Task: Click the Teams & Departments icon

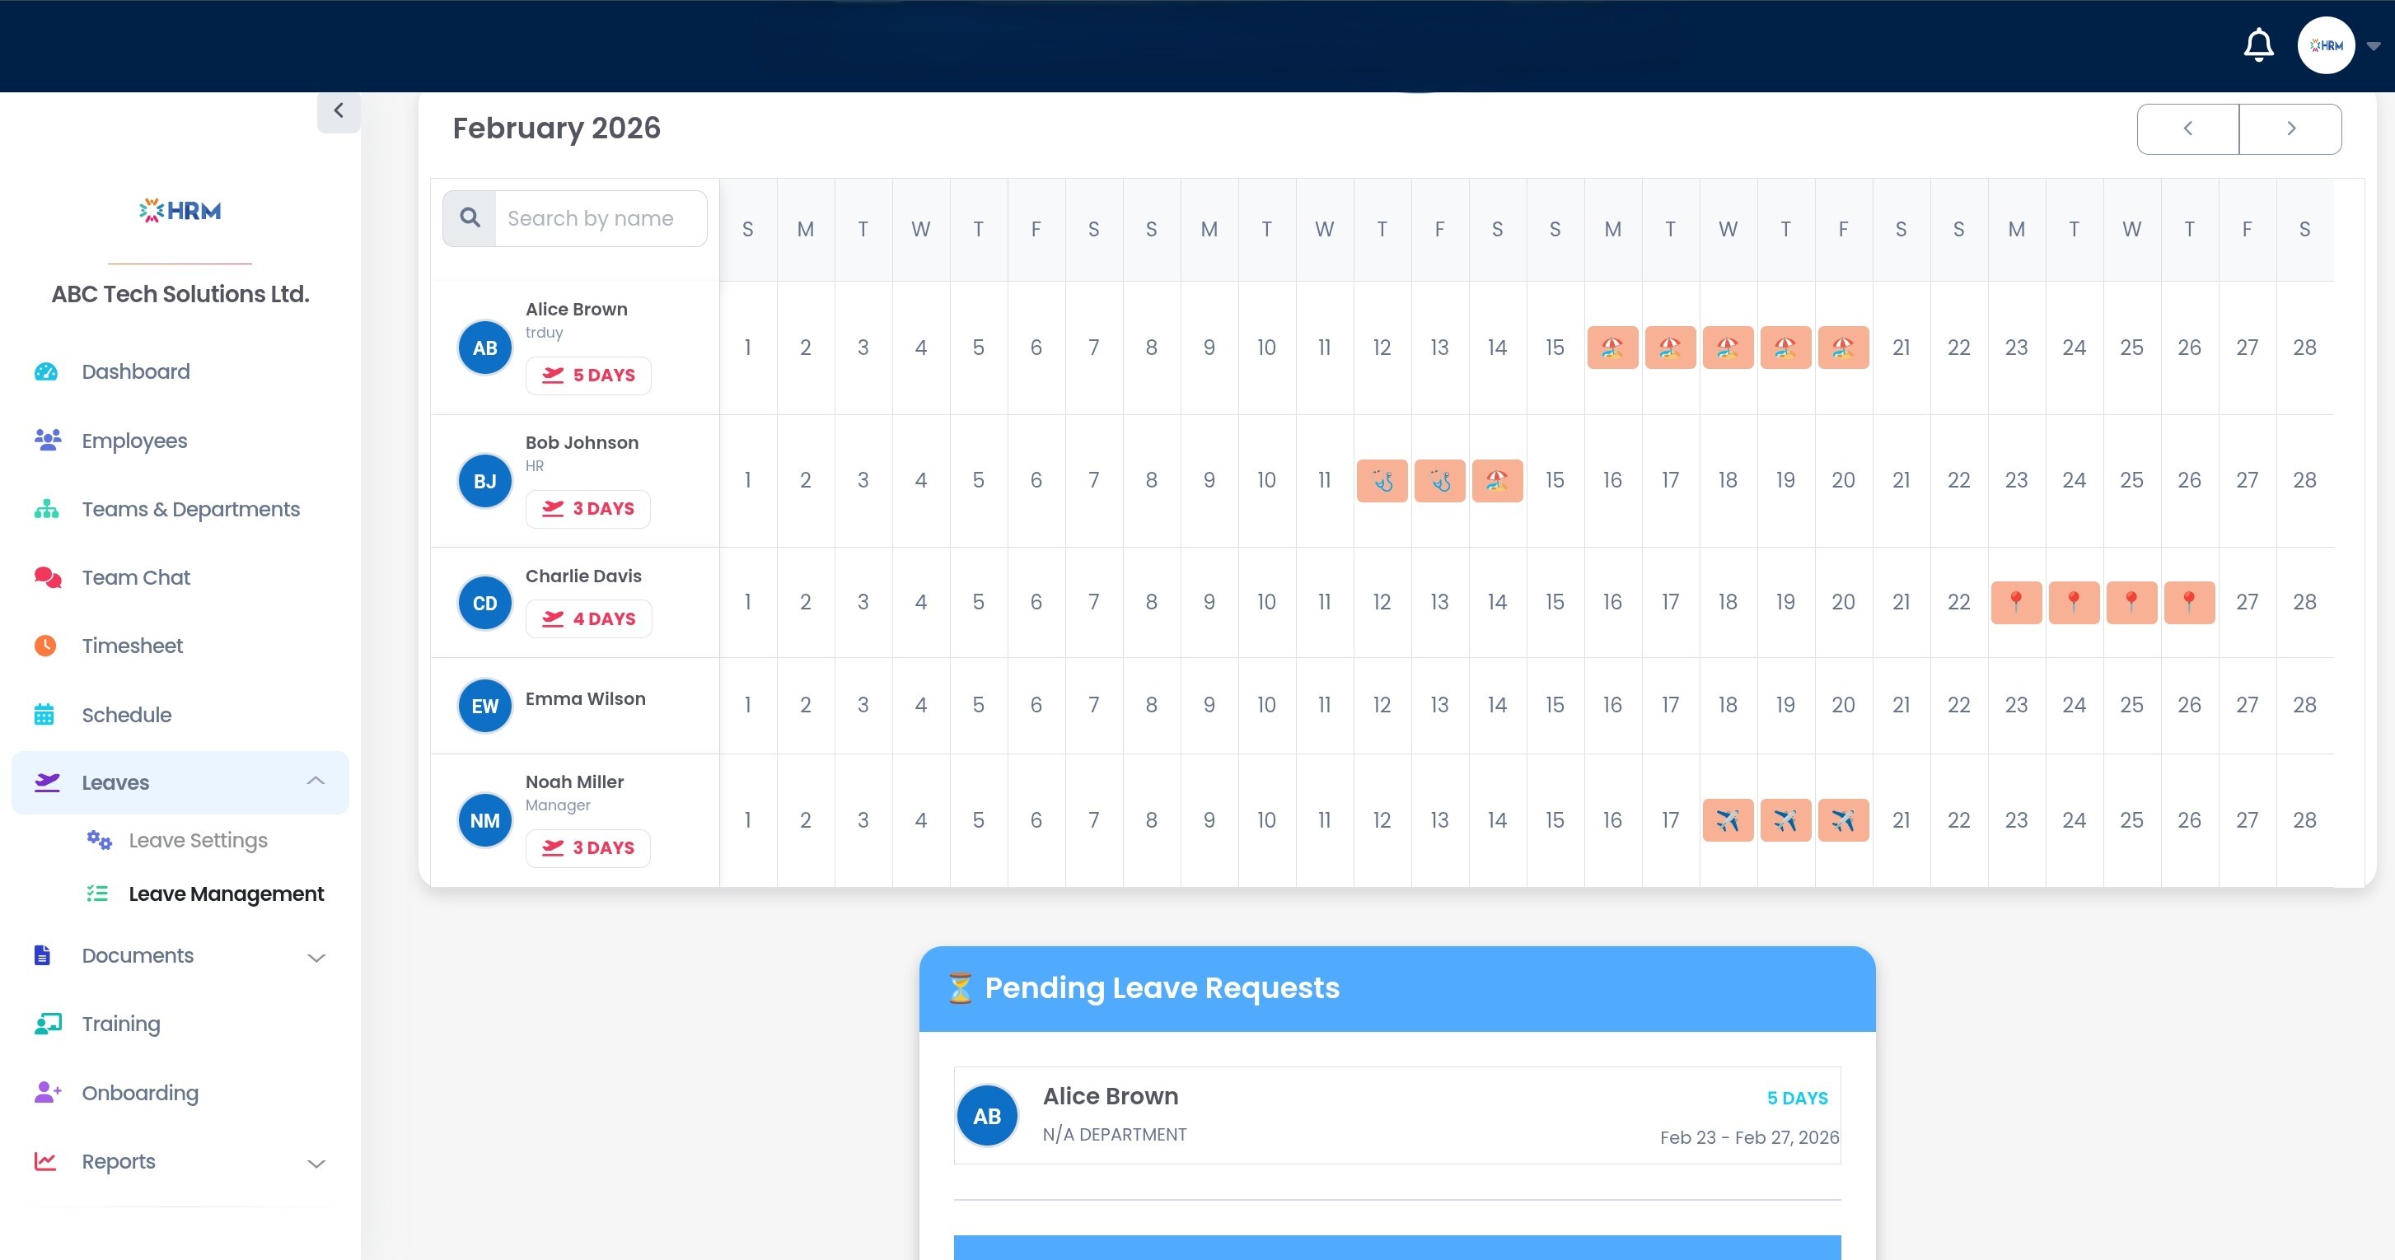Action: coord(45,509)
